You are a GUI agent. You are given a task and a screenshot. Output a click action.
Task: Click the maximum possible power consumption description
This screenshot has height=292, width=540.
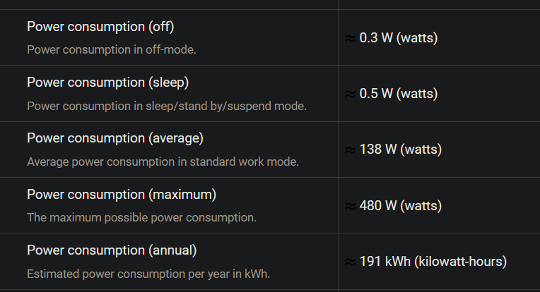point(141,217)
